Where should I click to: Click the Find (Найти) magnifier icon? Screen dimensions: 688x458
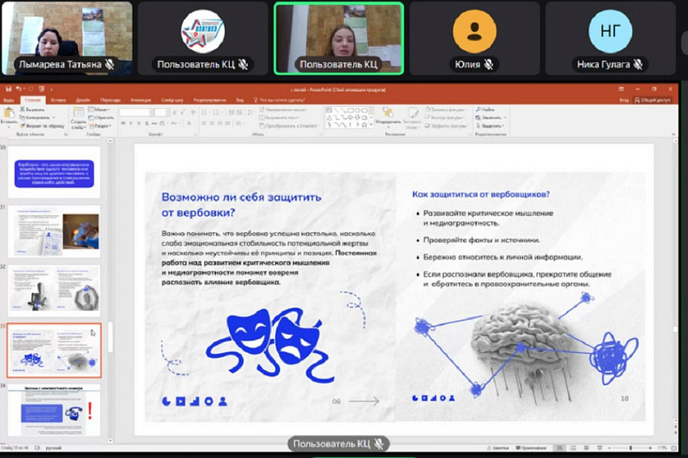[x=488, y=108]
